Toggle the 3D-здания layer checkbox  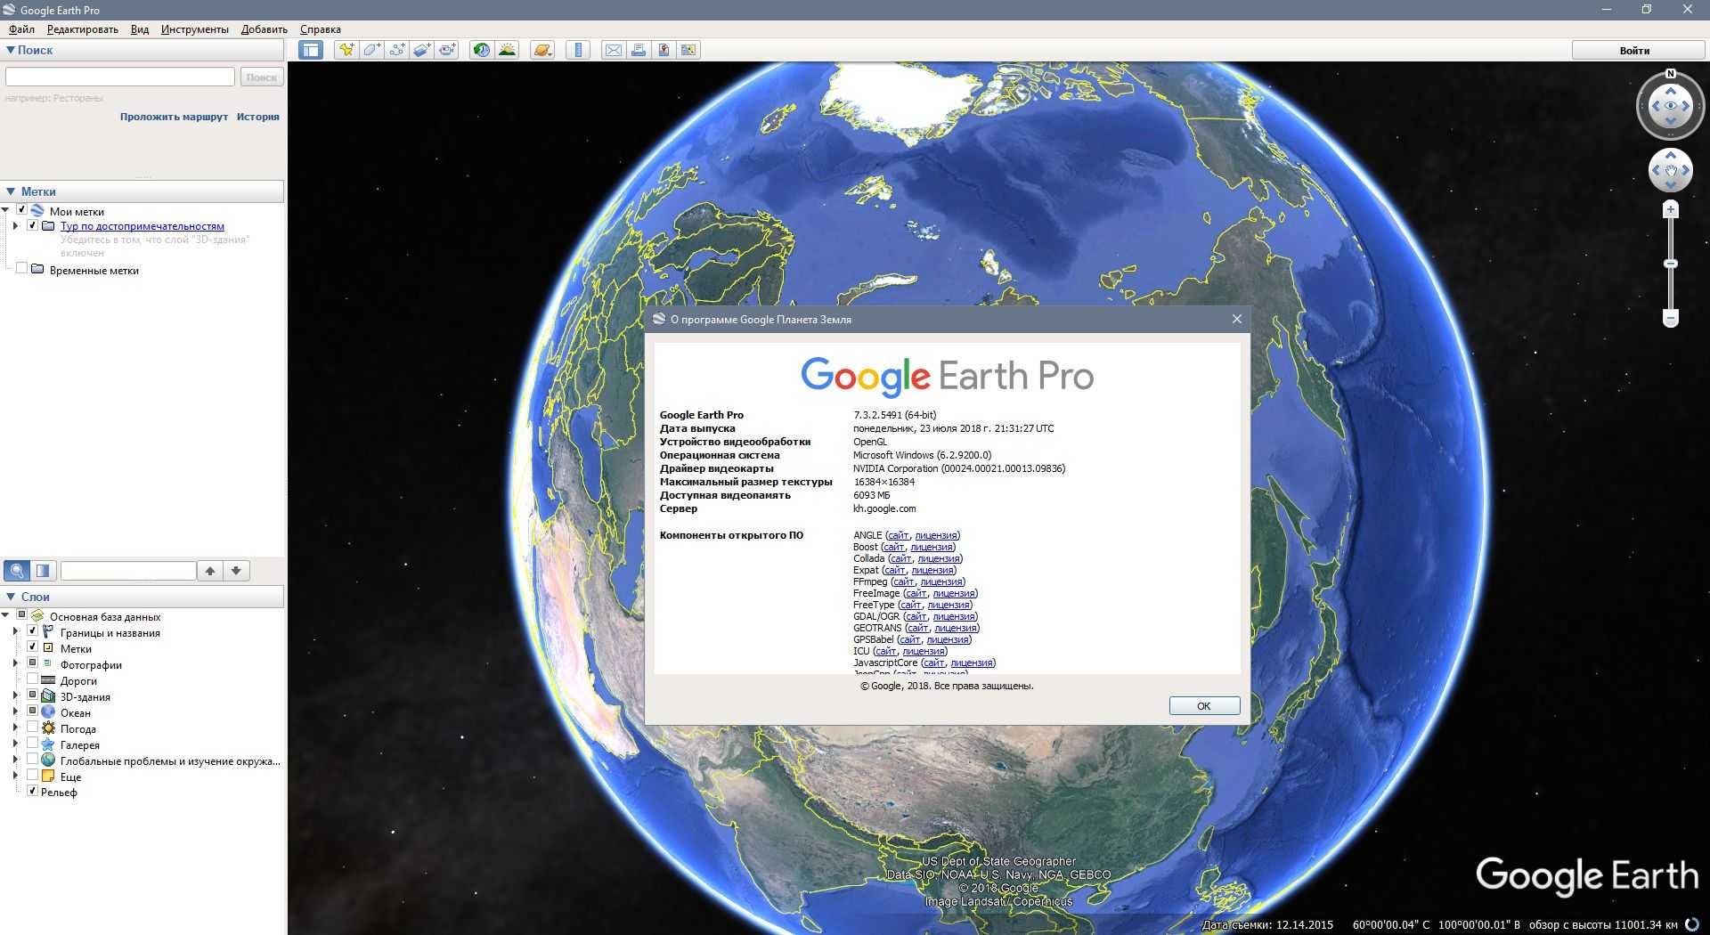[32, 695]
